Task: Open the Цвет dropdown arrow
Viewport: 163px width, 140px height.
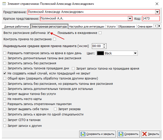Action: (135, 53)
